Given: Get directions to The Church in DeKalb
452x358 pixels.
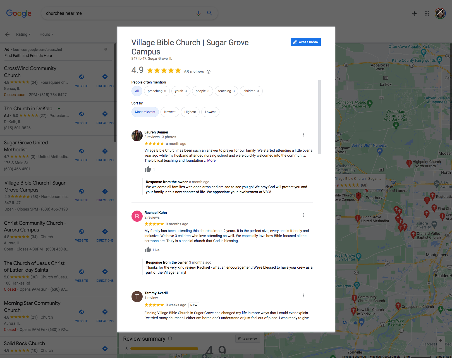Looking at the screenshot, I should tap(105, 114).
